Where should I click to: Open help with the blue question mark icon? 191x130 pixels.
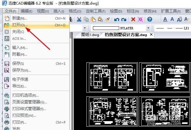coord(150,19)
